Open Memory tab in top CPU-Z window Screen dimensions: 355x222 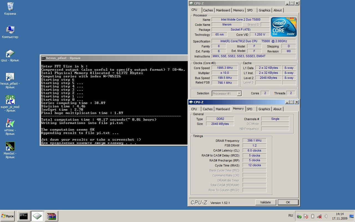coord(239,10)
